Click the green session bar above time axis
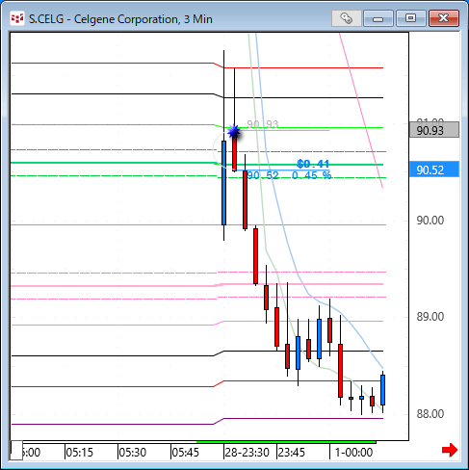 286,442
